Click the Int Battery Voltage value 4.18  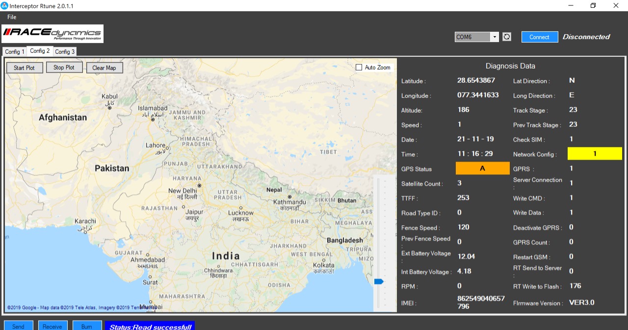[464, 271]
